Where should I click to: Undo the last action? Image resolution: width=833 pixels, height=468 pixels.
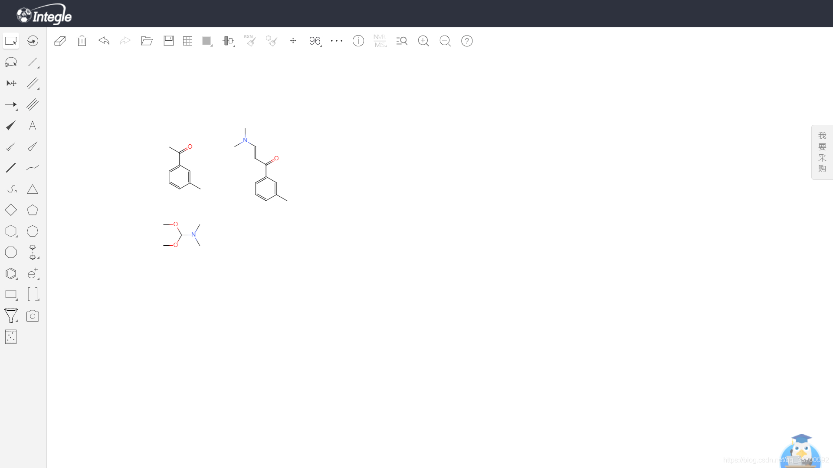[104, 41]
